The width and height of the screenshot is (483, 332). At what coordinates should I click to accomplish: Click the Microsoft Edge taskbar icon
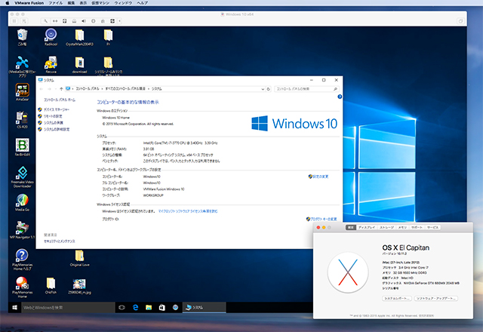click(x=137, y=308)
